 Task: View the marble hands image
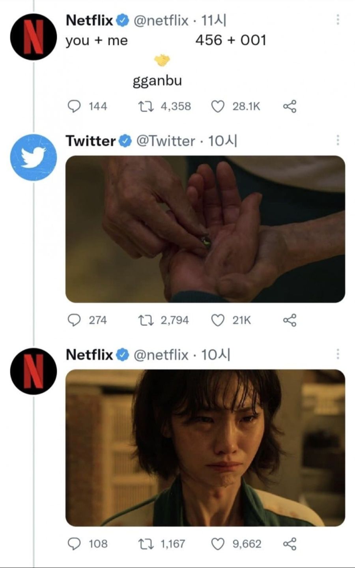click(x=205, y=229)
